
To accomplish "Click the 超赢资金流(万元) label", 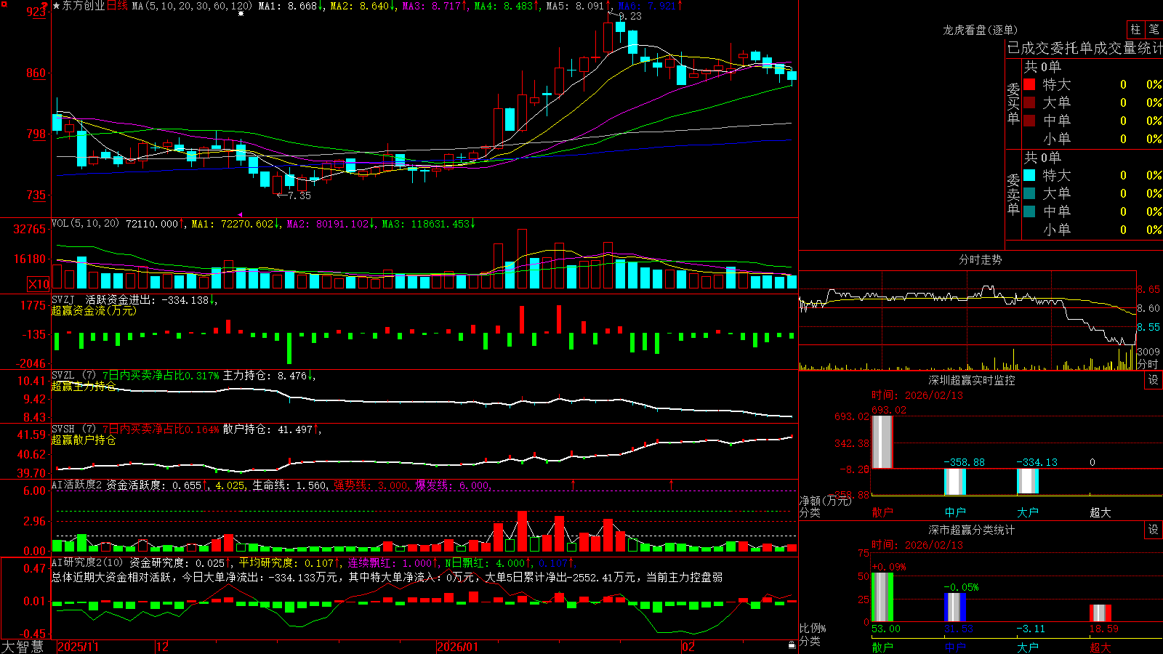I will click(94, 310).
